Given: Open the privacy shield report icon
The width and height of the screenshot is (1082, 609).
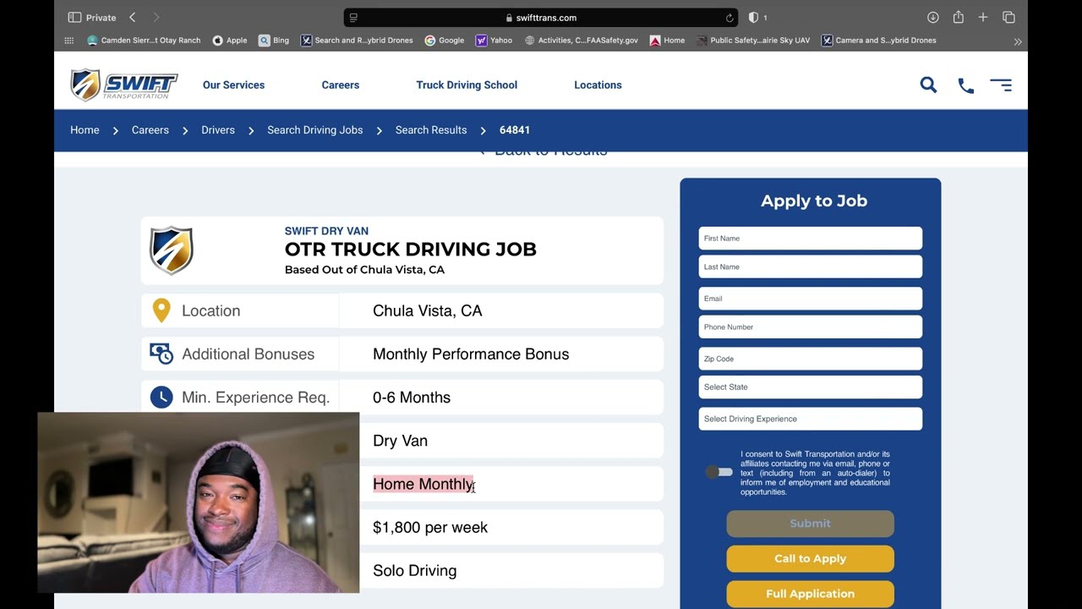Looking at the screenshot, I should (753, 17).
